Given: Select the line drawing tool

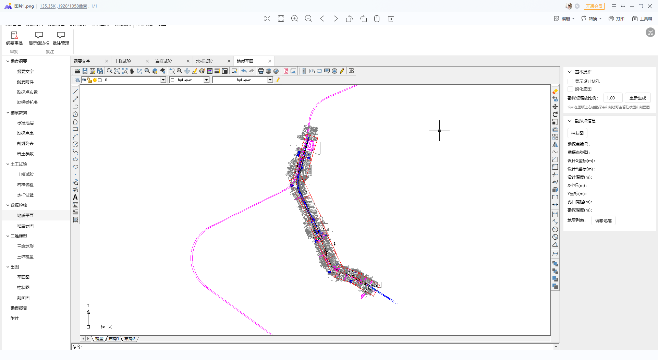Looking at the screenshot, I should tap(75, 92).
